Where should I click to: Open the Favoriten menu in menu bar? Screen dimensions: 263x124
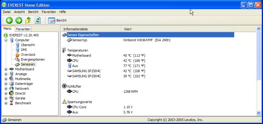click(x=49, y=12)
